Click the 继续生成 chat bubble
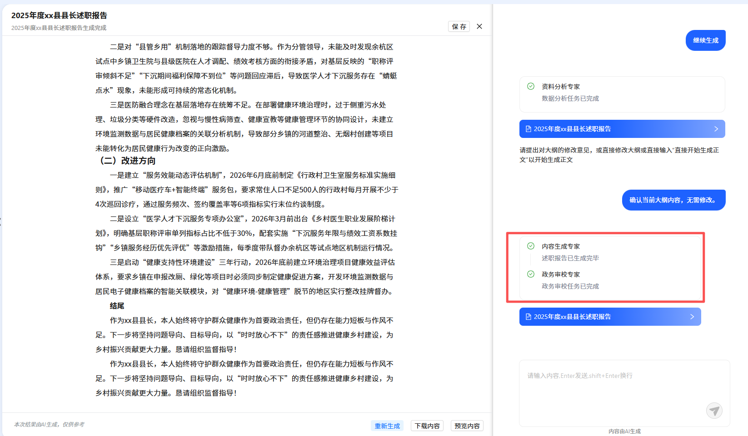Image resolution: width=748 pixels, height=436 pixels. click(705, 40)
